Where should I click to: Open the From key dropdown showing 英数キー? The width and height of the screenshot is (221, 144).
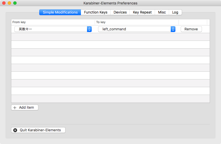click(53, 29)
